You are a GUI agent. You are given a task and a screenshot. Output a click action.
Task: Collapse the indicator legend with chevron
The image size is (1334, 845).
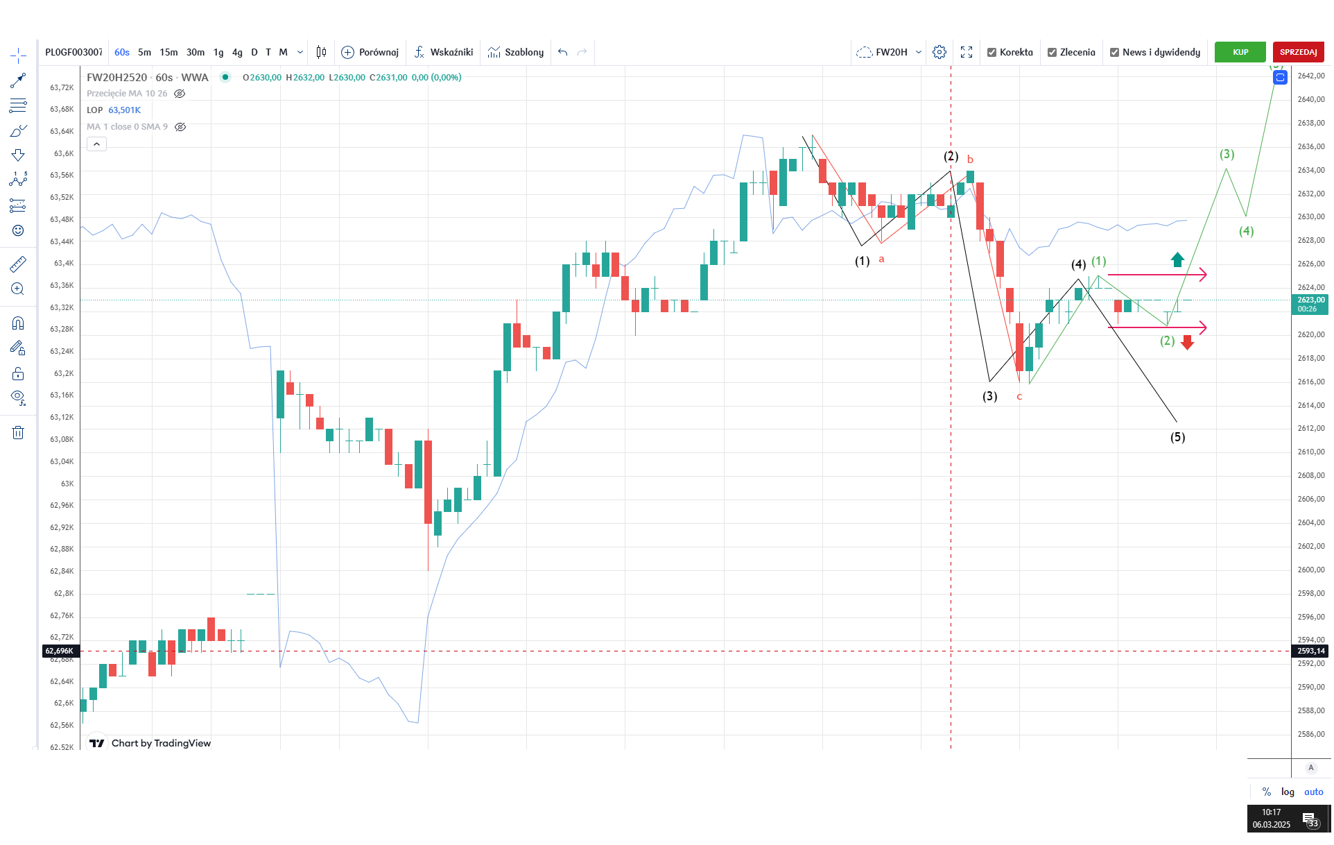96,144
